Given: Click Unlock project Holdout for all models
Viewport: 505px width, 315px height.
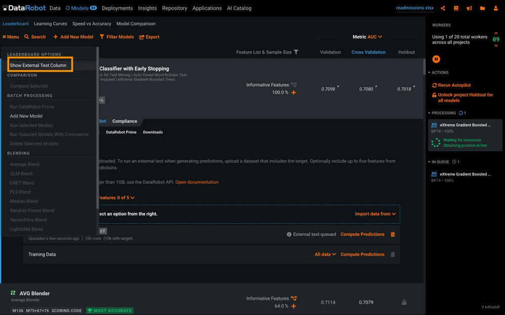Looking at the screenshot, I should coord(463,98).
